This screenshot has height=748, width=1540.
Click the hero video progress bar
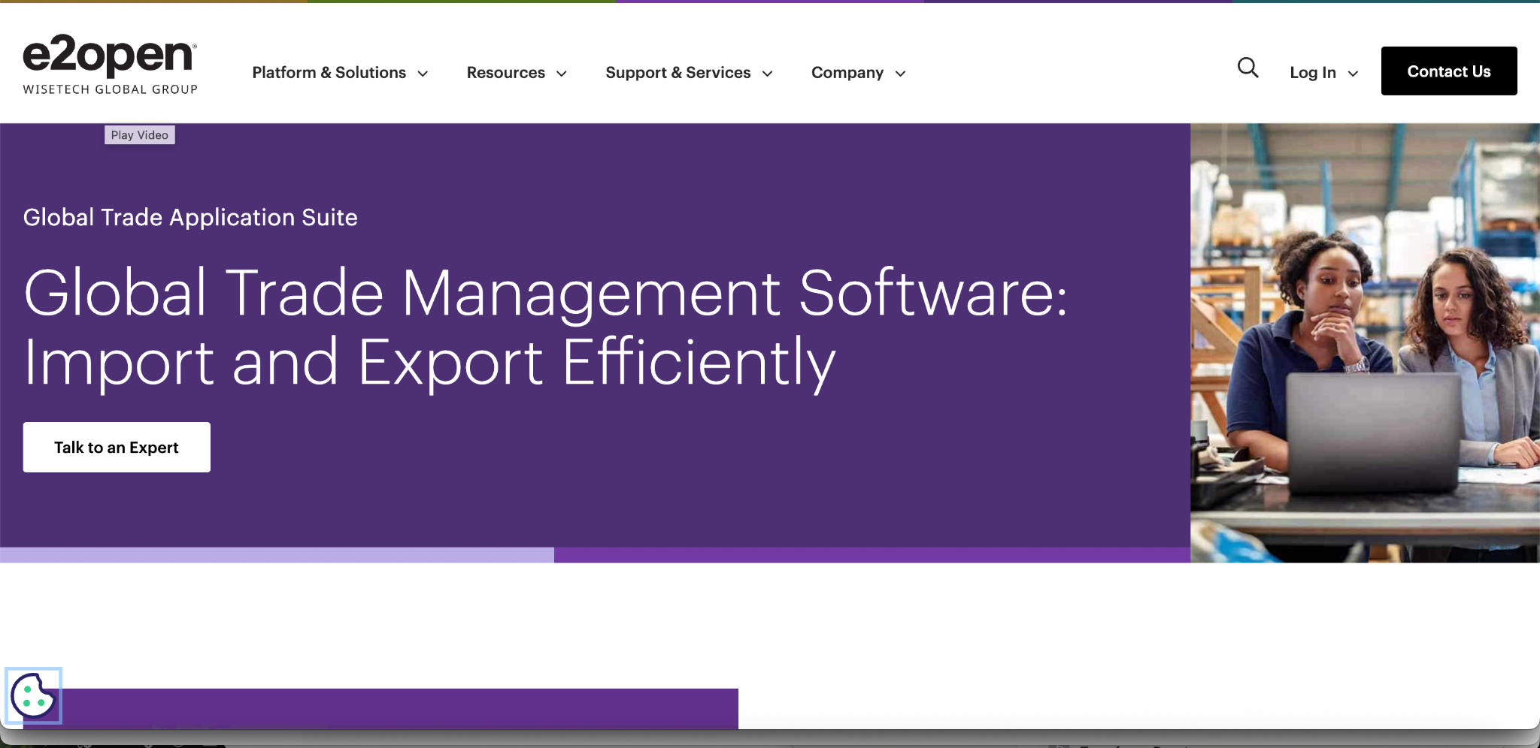click(x=595, y=555)
